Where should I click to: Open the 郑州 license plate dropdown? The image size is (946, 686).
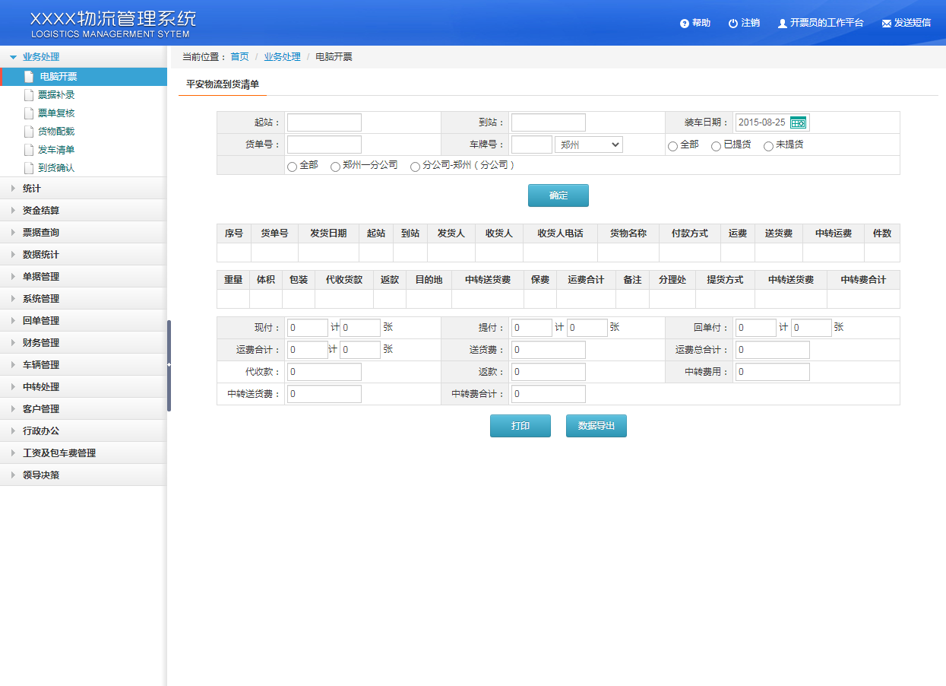[x=589, y=145]
